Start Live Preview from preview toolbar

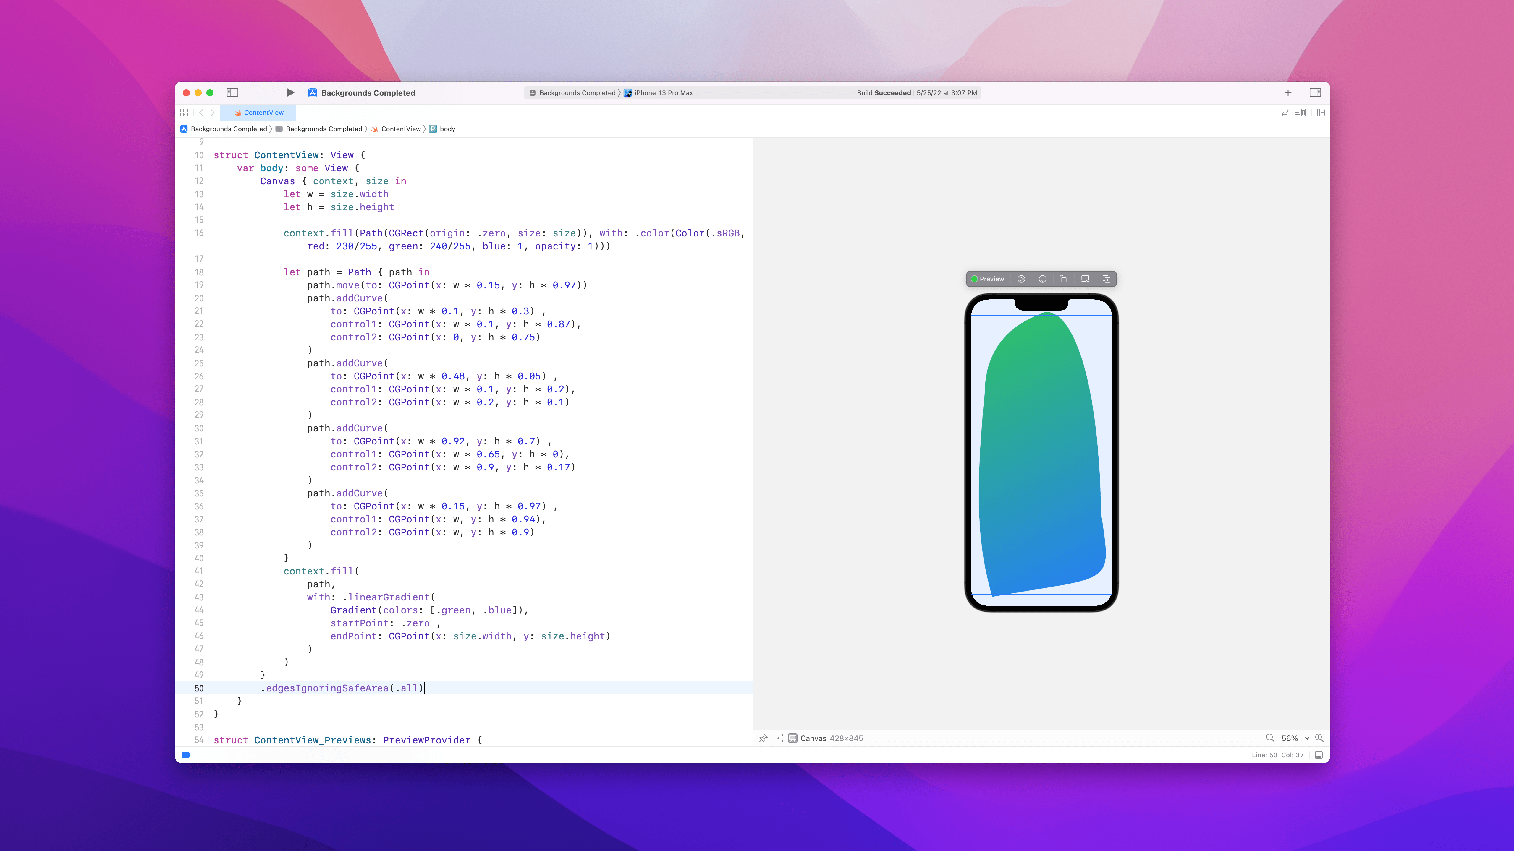pos(1021,279)
